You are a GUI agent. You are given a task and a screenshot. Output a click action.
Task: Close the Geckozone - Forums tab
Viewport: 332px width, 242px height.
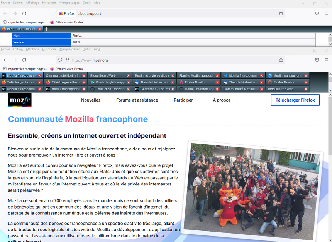point(173,89)
